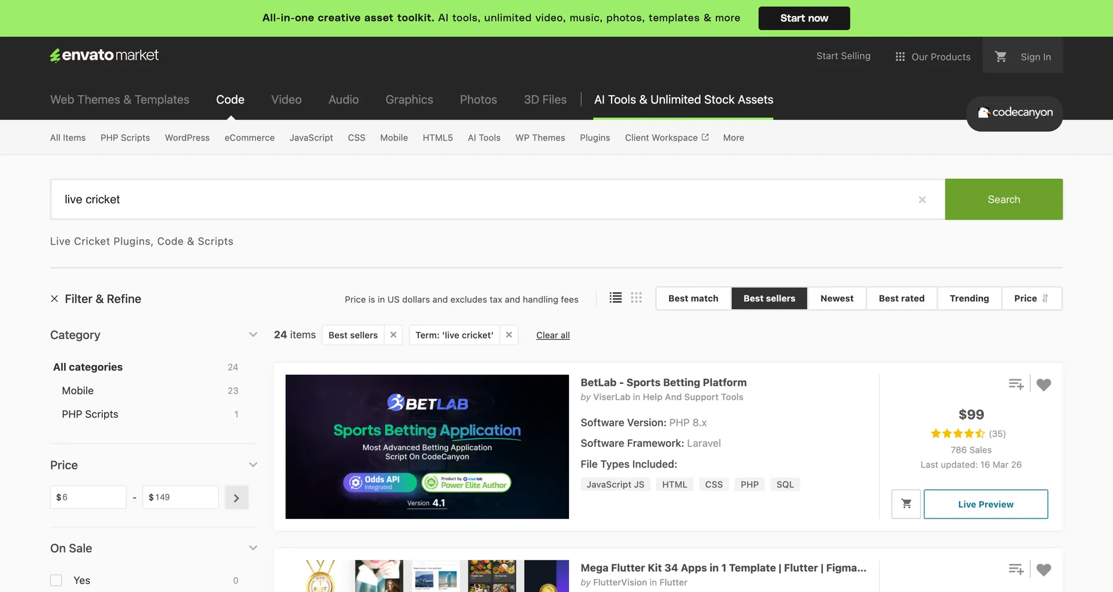Sort results by Price
Viewport: 1113px width, 592px height.
click(x=1032, y=298)
